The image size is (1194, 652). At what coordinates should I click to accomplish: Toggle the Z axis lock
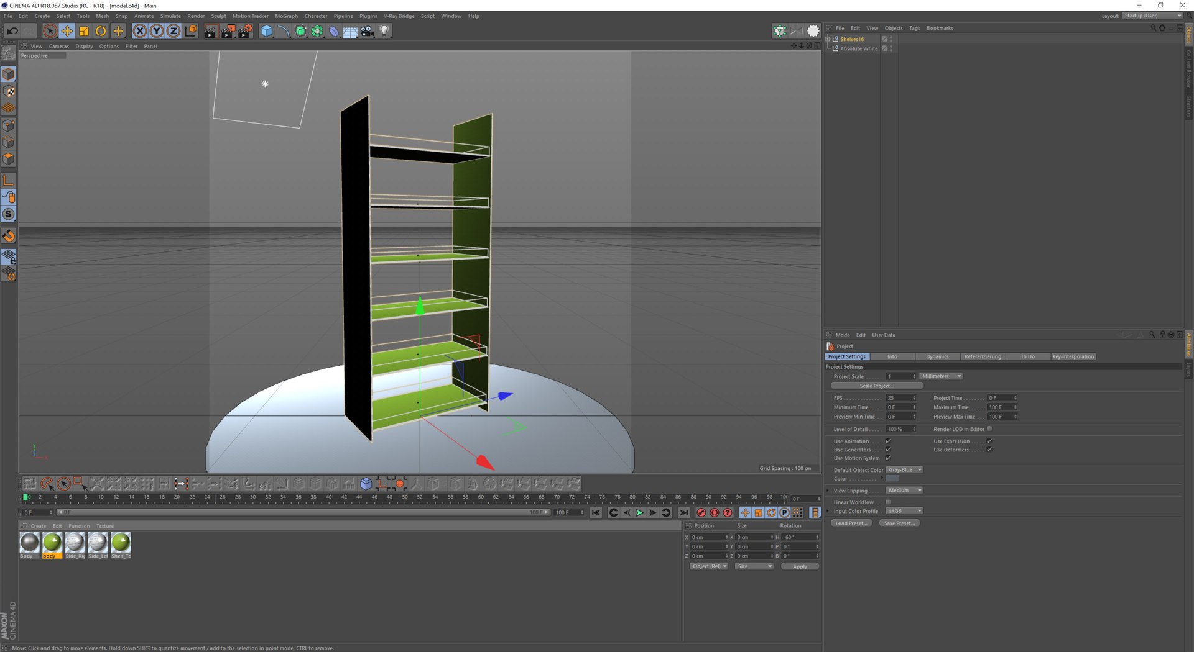pos(174,31)
